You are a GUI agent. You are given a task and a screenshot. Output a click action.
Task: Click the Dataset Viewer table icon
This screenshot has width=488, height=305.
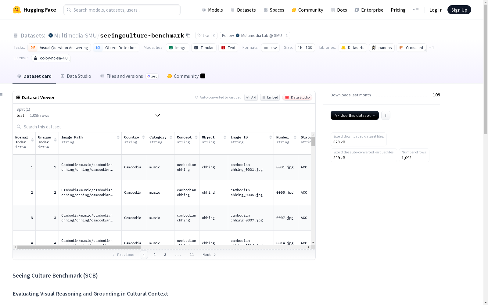point(18,97)
